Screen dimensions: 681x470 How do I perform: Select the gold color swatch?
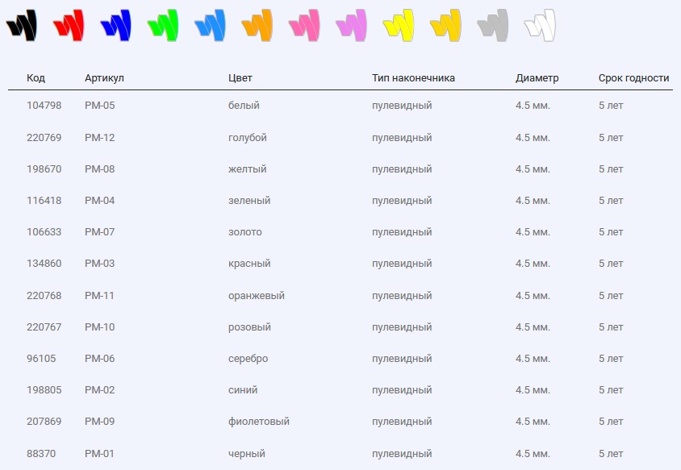point(445,25)
